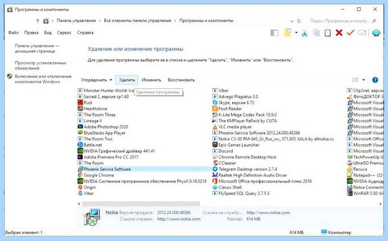Image resolution: width=388 pixels, height=241 pixels.
Task: Open the Правка menu
Action: coord(31,33)
